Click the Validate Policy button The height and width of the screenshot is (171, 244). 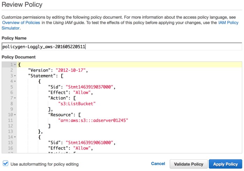point(188,164)
